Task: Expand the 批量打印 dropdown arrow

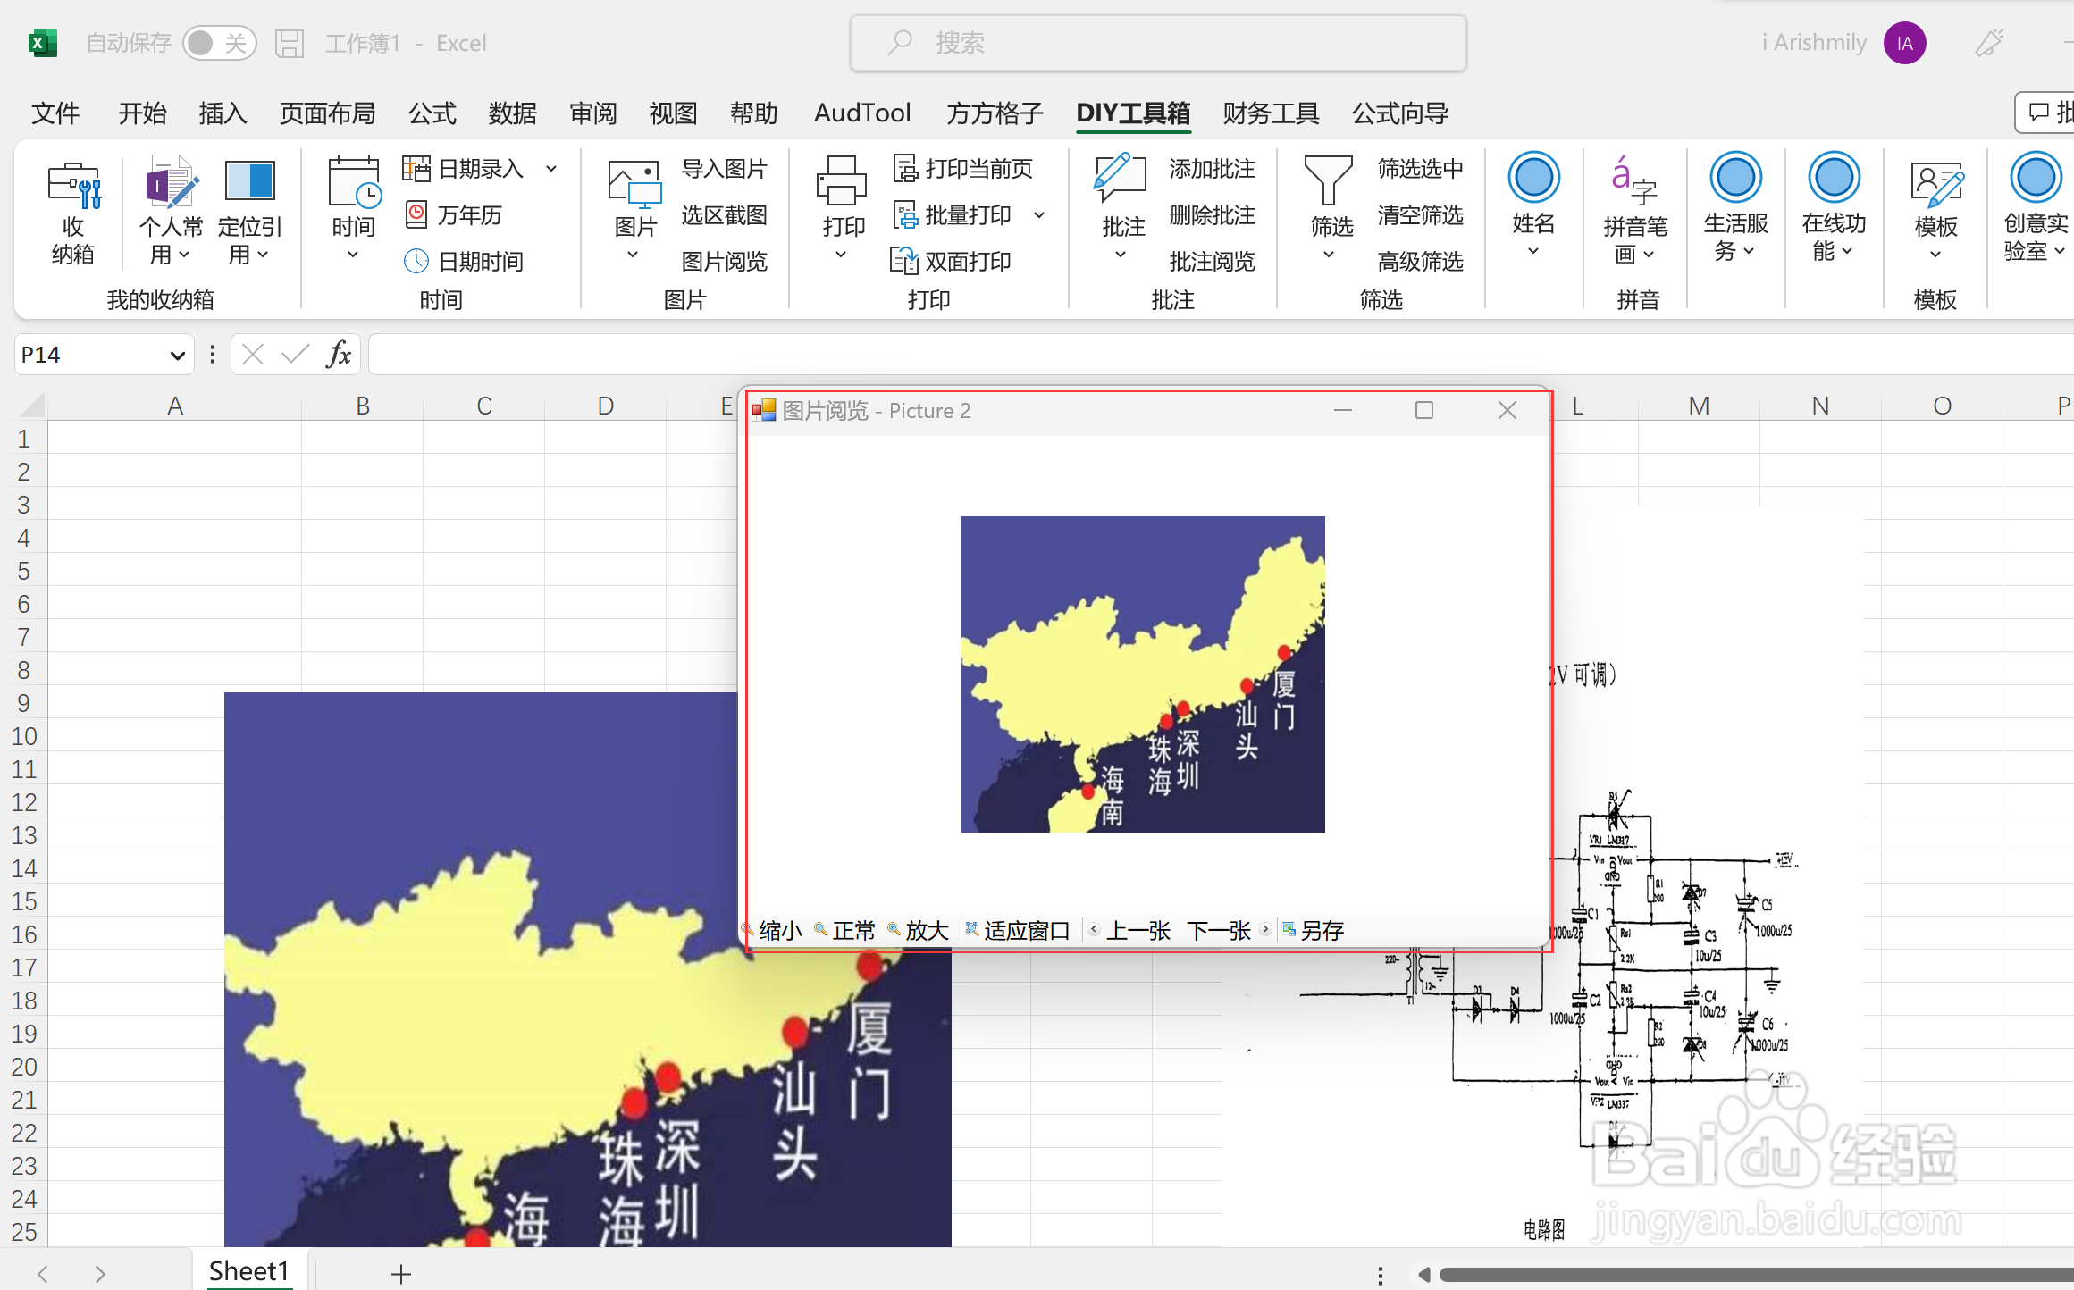Action: [1039, 214]
